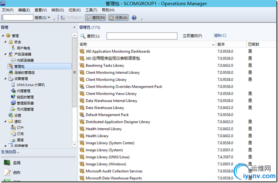Collapse the 通知 tree node
Image resolution: width=278 pixels, height=183 pixels.
(x=5, y=121)
